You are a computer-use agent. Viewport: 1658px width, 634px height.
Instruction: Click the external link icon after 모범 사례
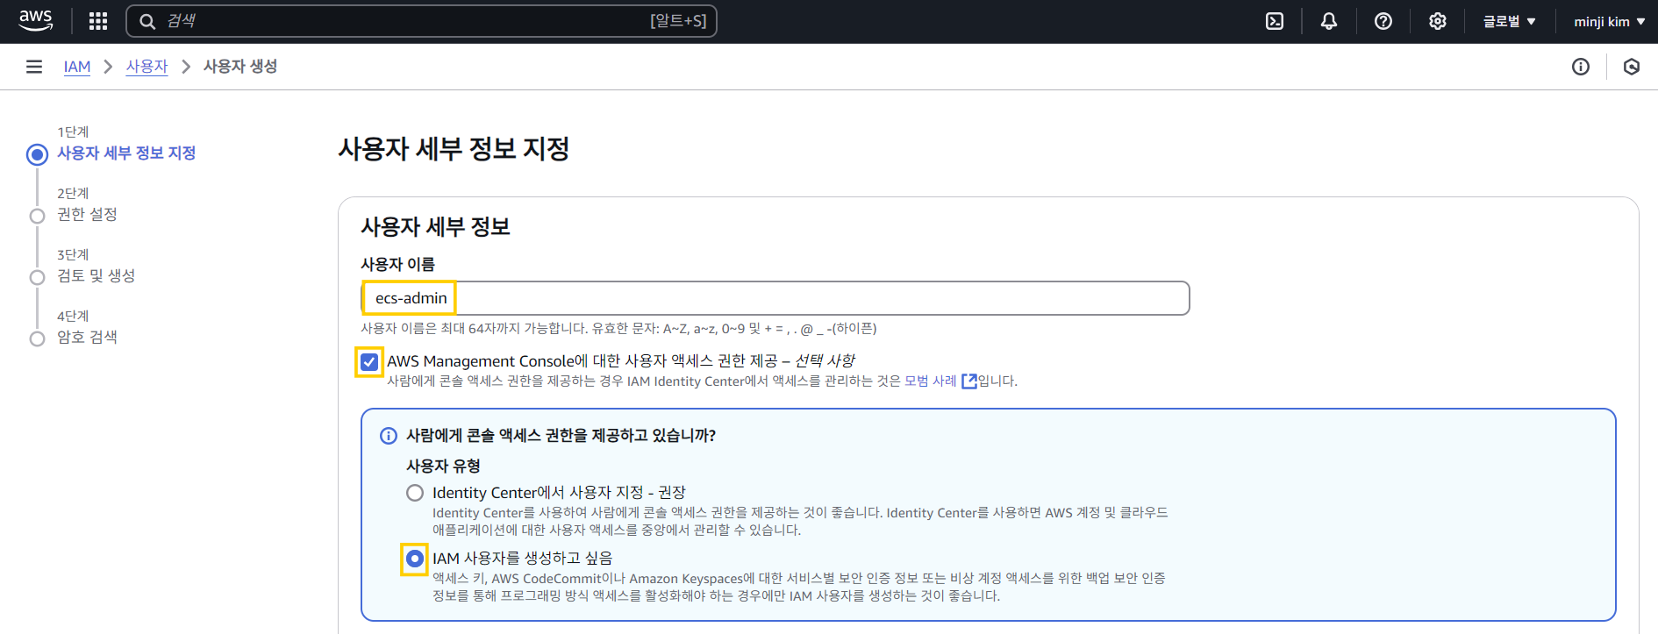[x=968, y=381]
